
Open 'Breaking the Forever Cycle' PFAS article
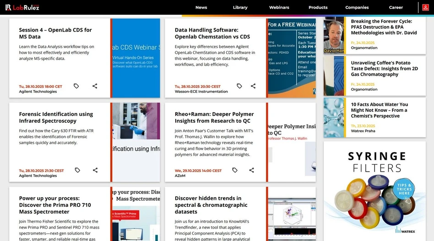point(384,27)
